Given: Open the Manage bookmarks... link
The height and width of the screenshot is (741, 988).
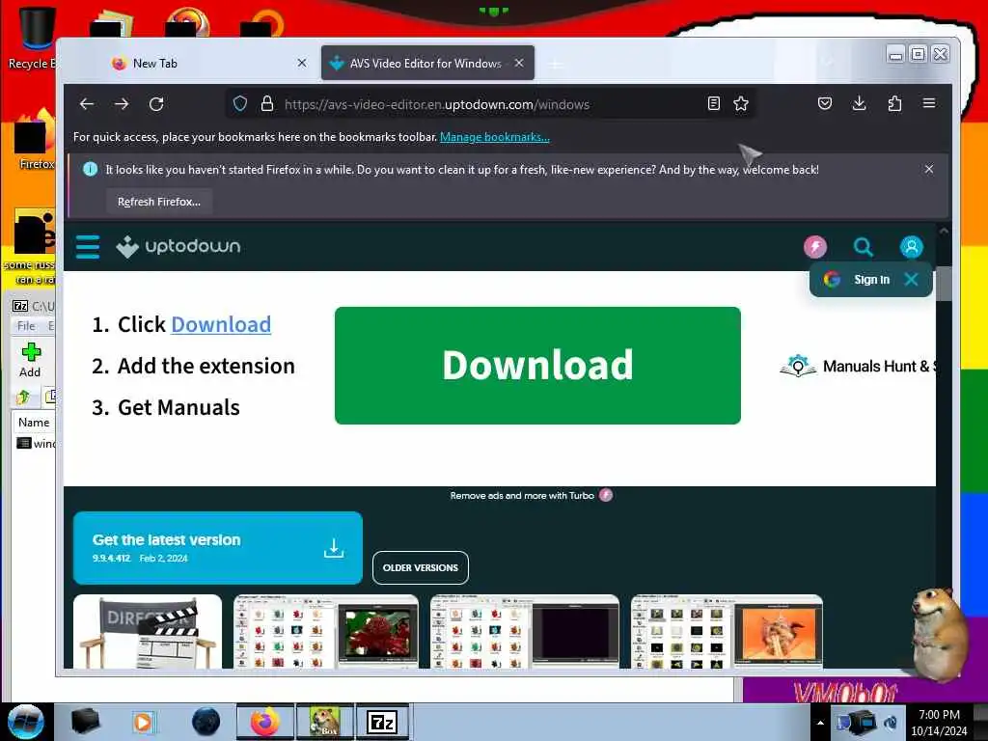Looking at the screenshot, I should click(x=495, y=137).
